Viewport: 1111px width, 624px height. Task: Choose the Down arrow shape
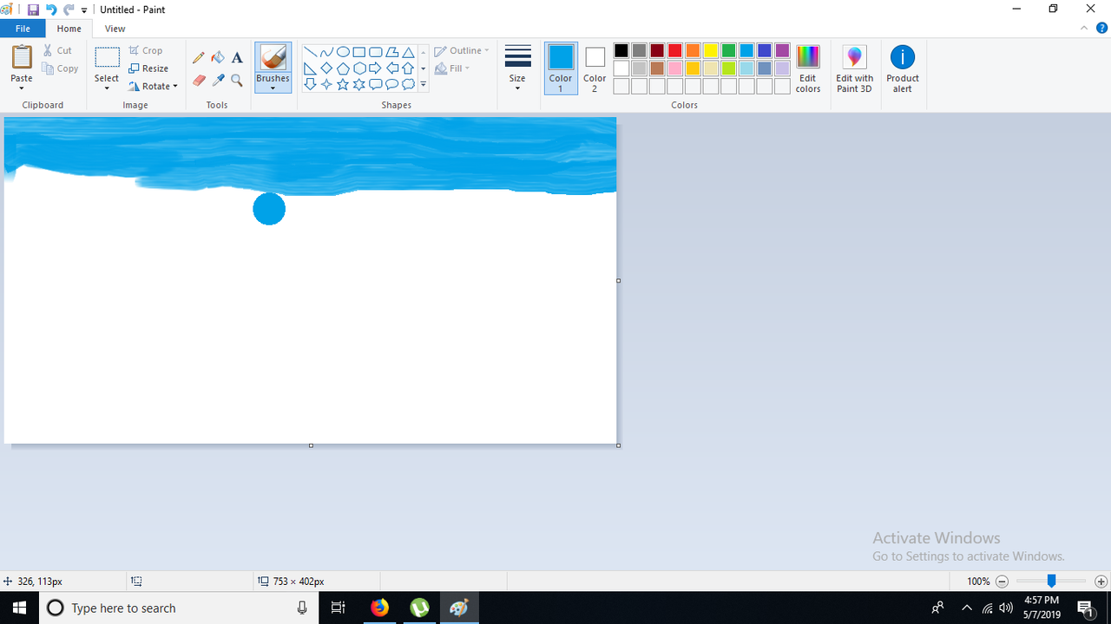point(310,84)
